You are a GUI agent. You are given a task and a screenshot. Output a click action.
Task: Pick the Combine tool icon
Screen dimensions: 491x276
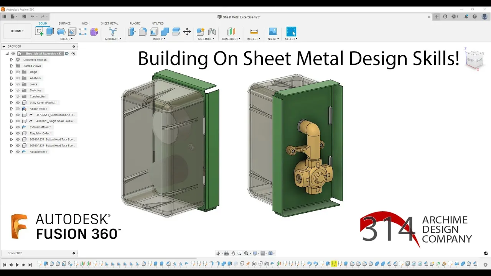coord(165,31)
